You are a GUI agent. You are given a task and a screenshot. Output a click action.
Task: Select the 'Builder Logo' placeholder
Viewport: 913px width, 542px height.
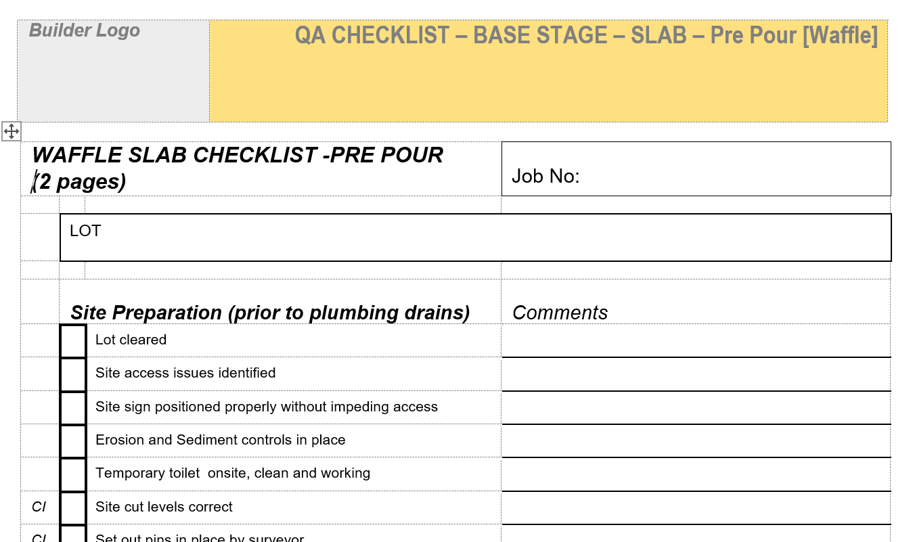pyautogui.click(x=85, y=31)
